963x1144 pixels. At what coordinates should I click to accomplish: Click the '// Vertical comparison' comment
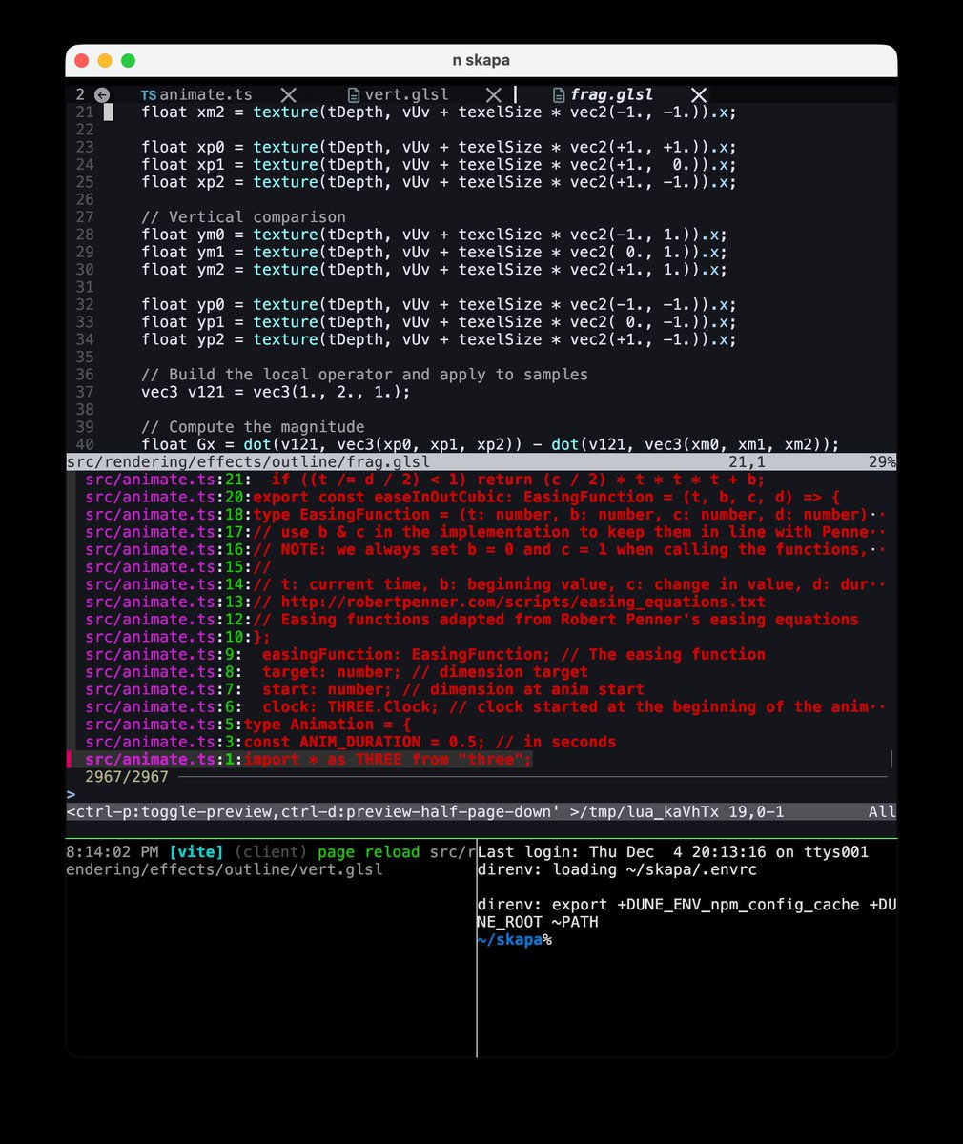pos(244,216)
